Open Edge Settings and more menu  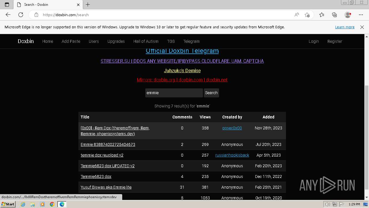[x=361, y=15]
